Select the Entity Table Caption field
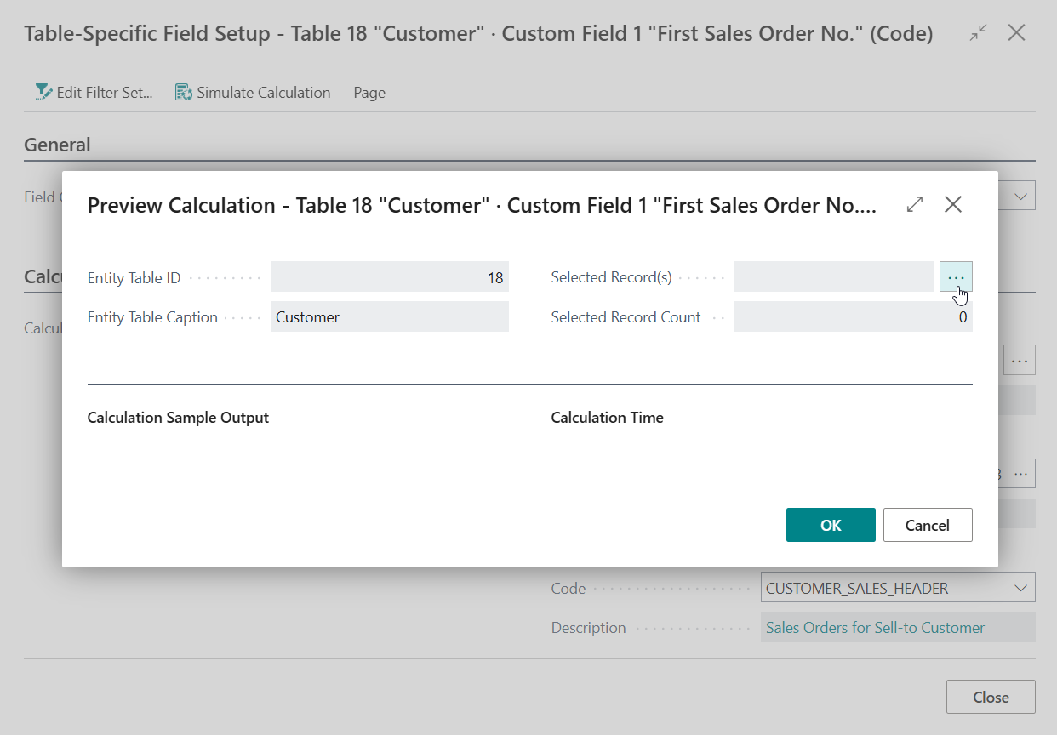The image size is (1057, 735). (x=389, y=317)
